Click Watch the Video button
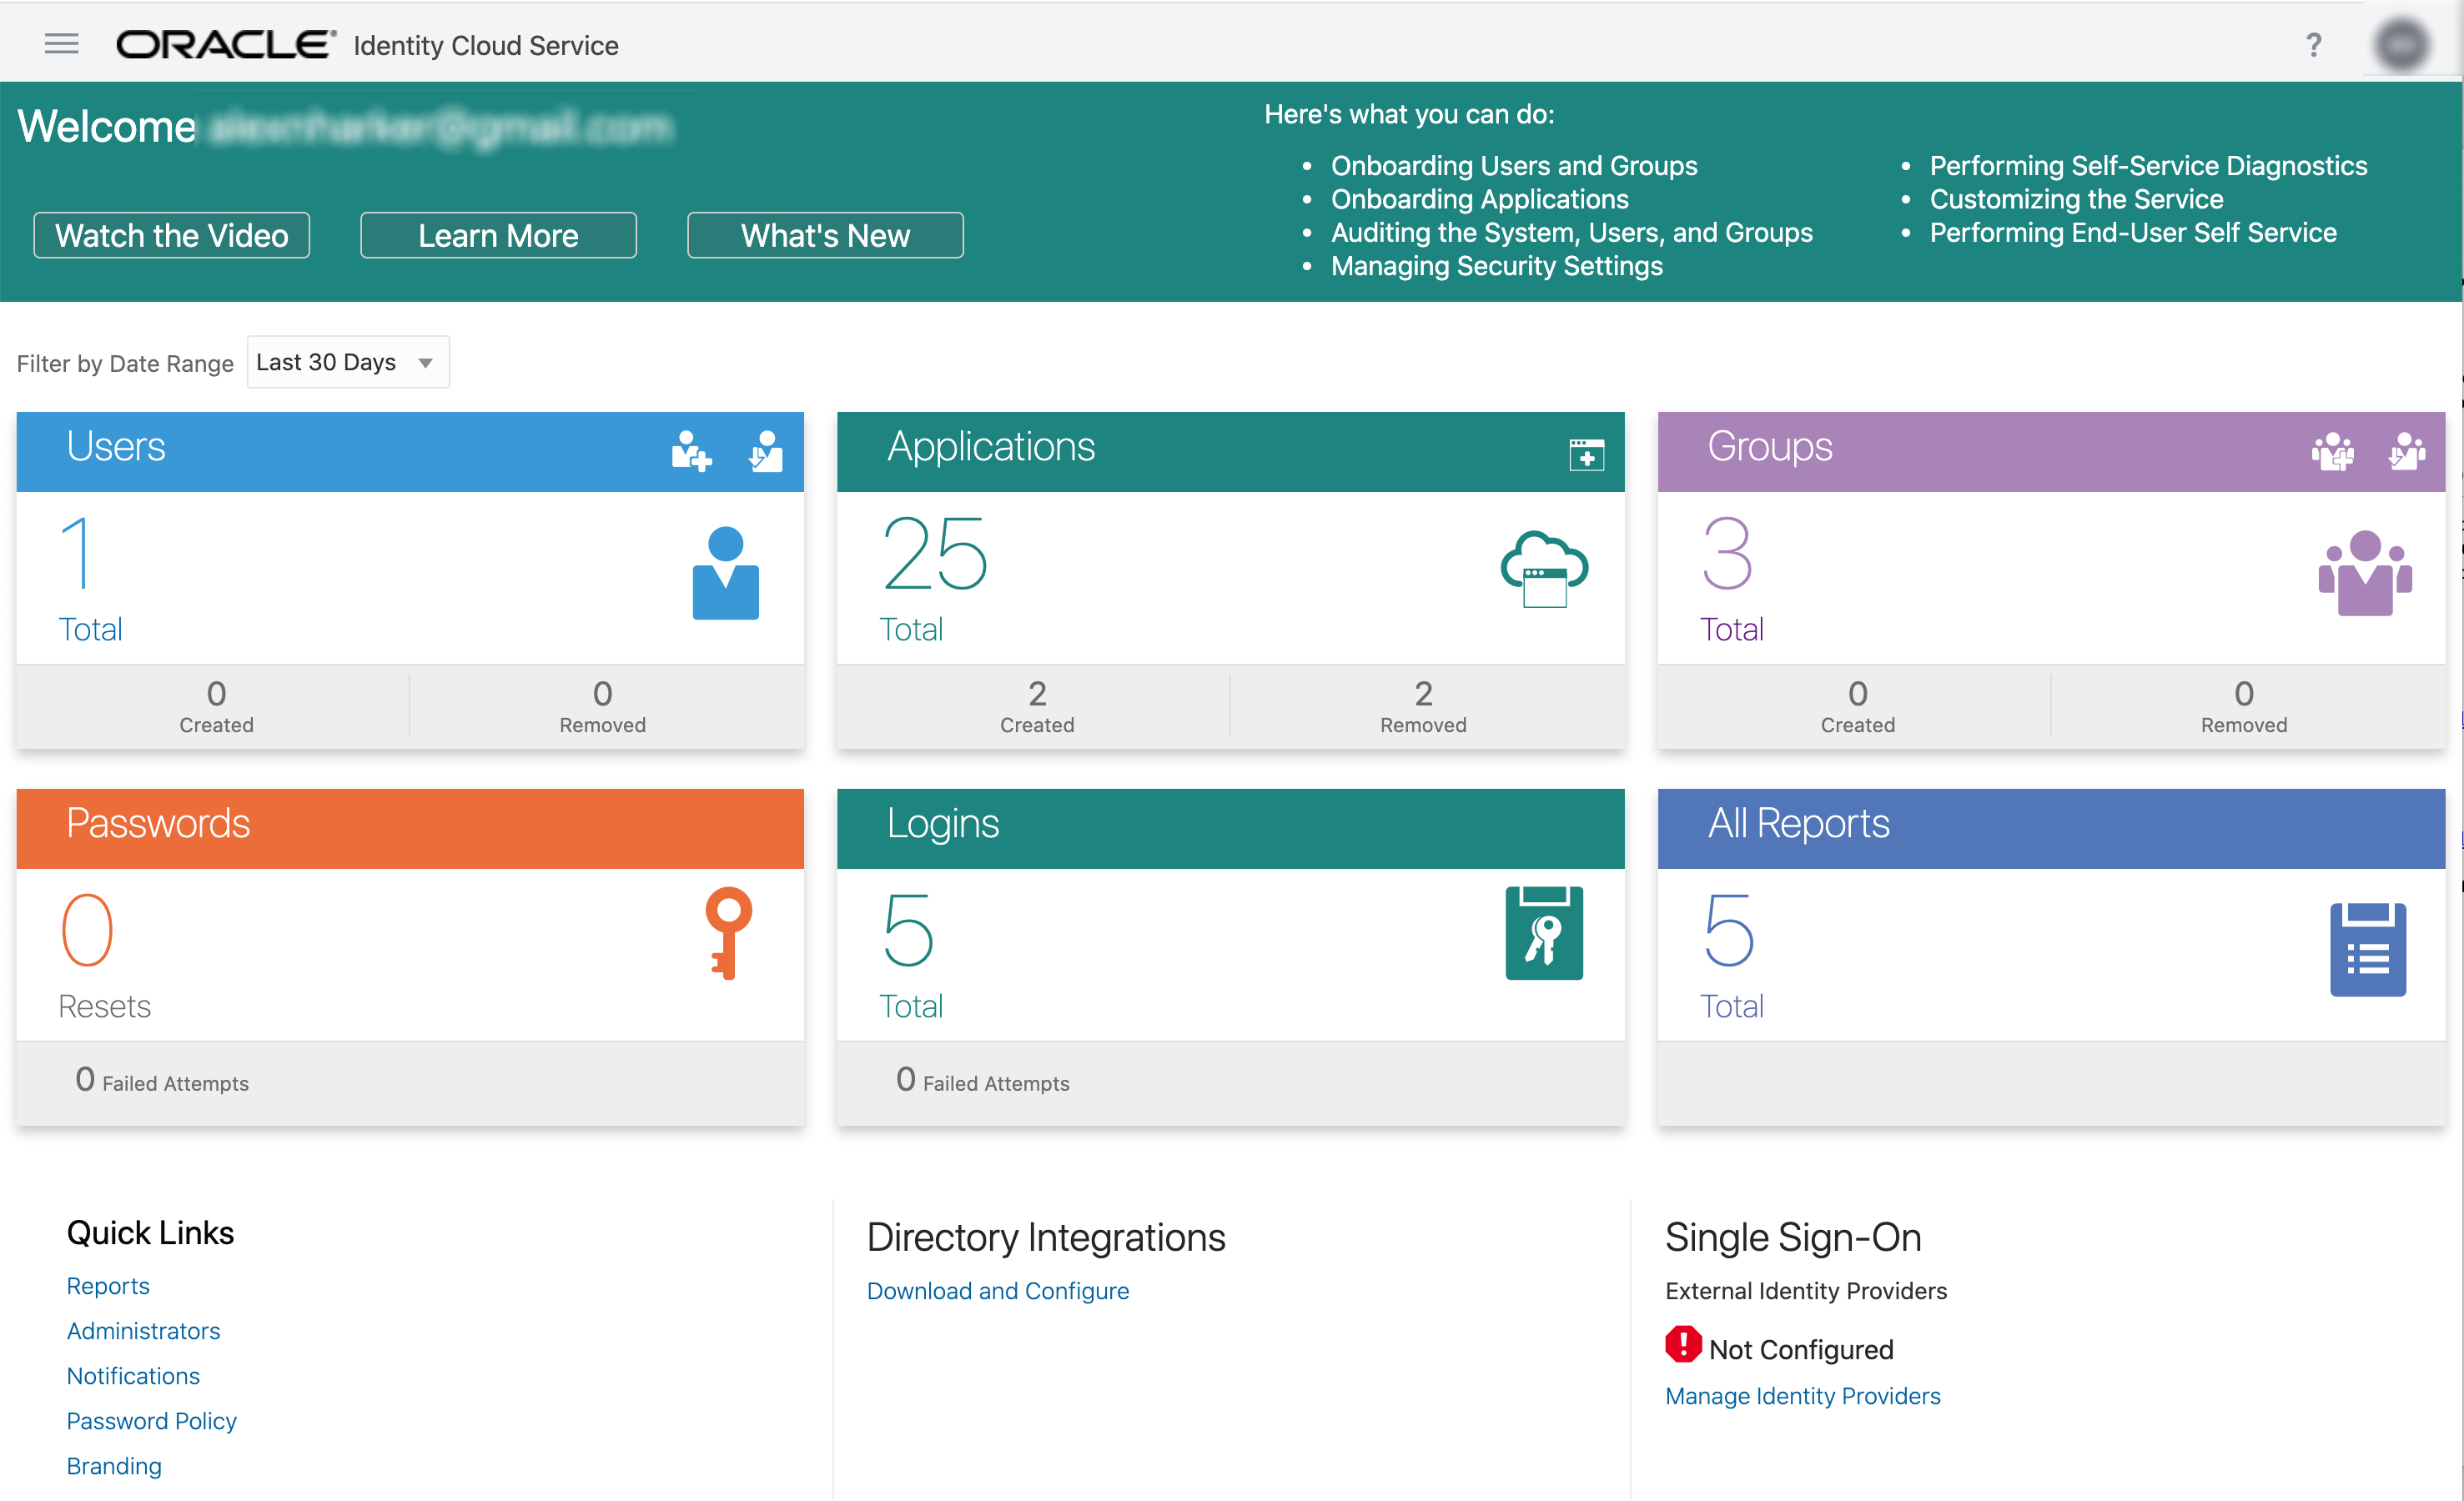This screenshot has width=2464, height=1501. (x=171, y=234)
